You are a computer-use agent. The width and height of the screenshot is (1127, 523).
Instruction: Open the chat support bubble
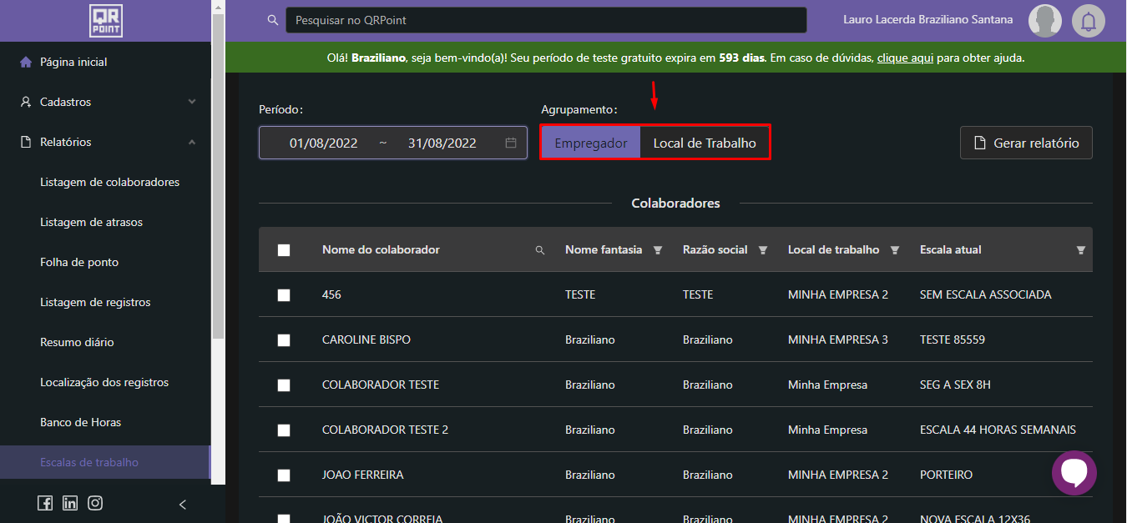click(x=1074, y=473)
